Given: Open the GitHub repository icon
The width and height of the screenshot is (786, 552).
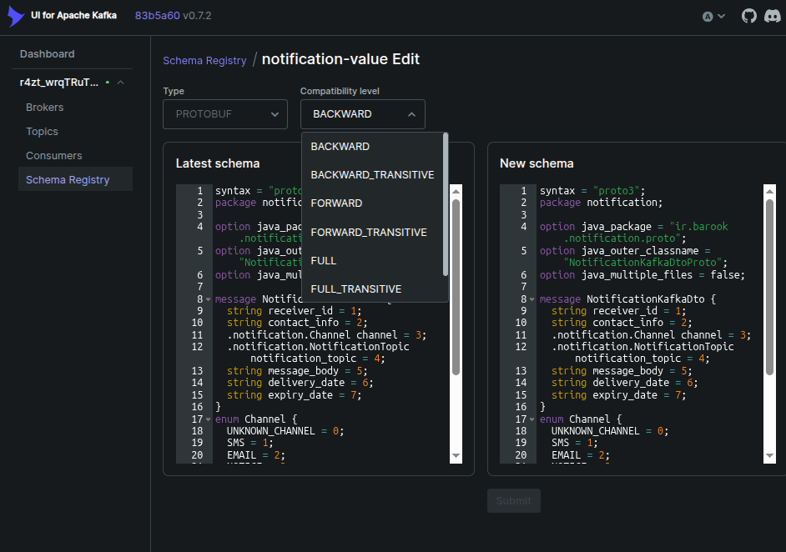Looking at the screenshot, I should pyautogui.click(x=749, y=16).
